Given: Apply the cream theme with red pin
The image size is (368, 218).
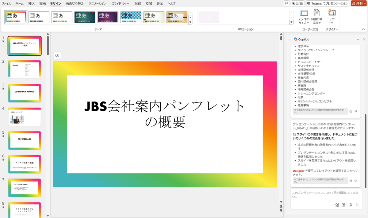Looking at the screenshot, I should pyautogui.click(x=154, y=17).
